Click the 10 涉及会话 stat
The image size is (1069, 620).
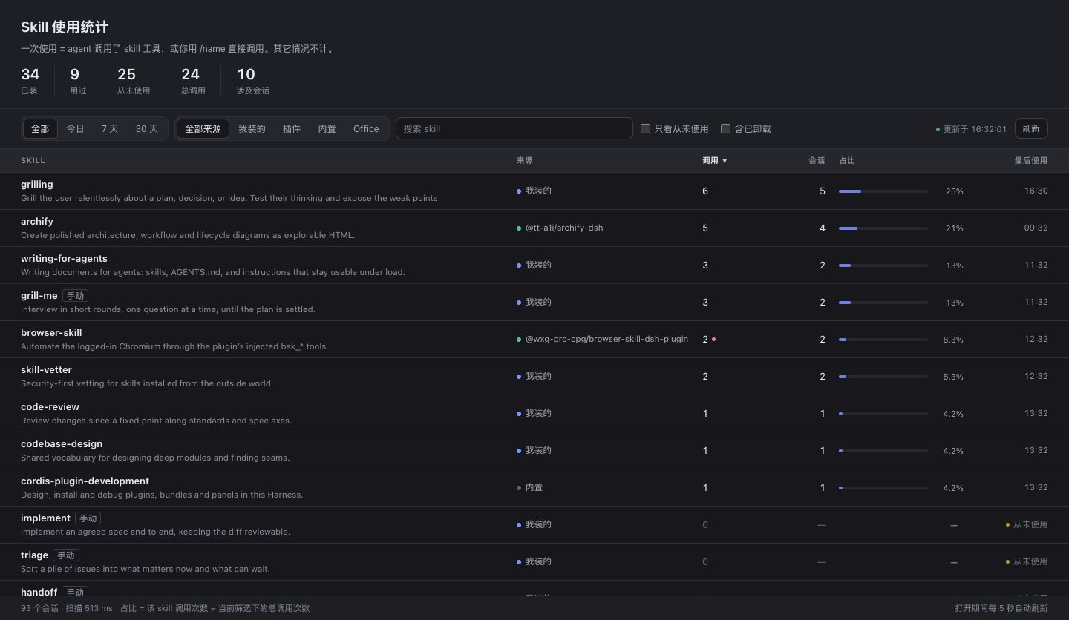coord(253,81)
